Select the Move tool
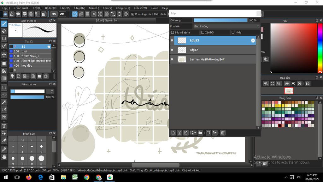The height and width of the screenshot is (182, 323). click(x=4, y=55)
